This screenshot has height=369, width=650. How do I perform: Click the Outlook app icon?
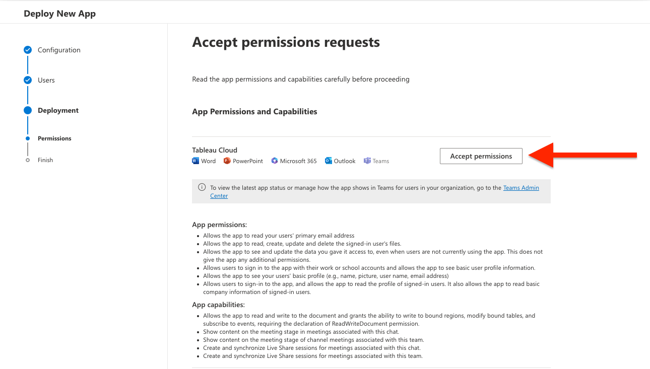[x=329, y=161]
